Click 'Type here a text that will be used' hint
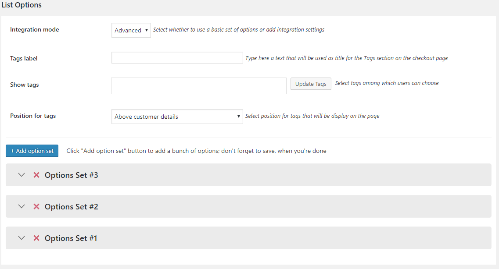This screenshot has height=269, width=499. point(347,58)
